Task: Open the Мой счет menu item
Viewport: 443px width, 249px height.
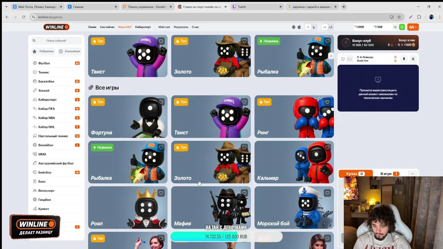Action: point(164,27)
